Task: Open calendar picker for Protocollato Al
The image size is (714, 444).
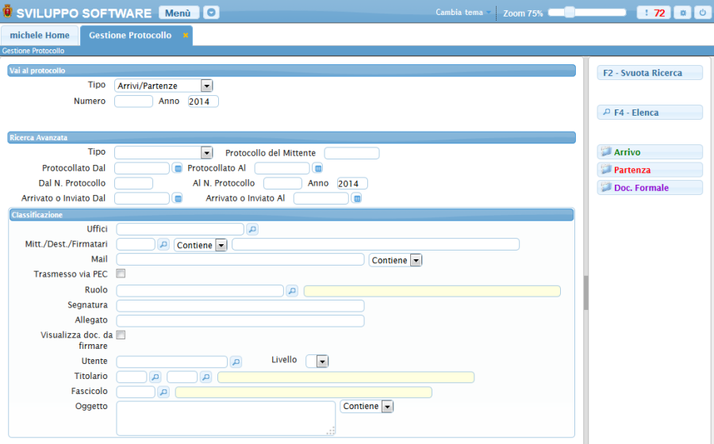Action: (x=317, y=168)
